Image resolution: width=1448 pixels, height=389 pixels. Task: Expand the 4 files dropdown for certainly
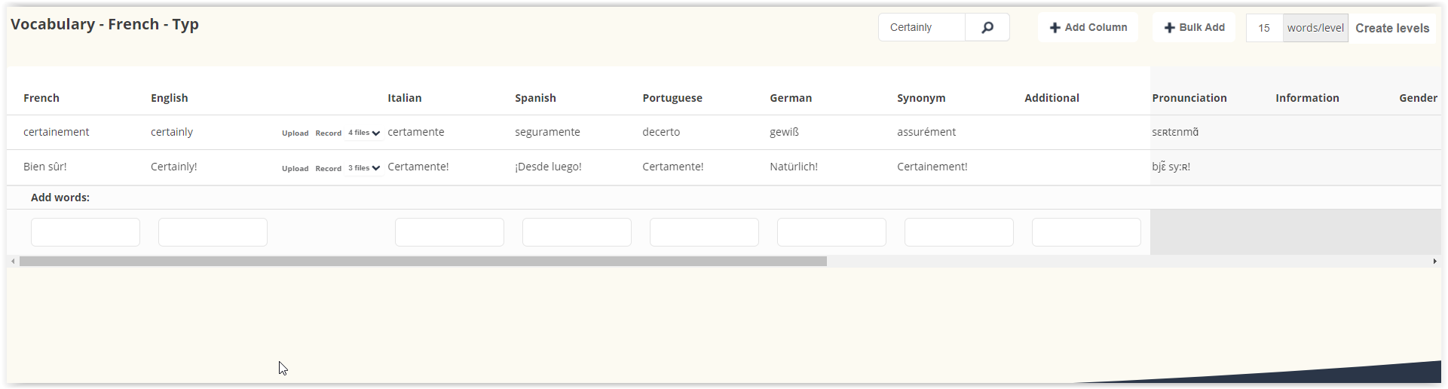(x=364, y=133)
